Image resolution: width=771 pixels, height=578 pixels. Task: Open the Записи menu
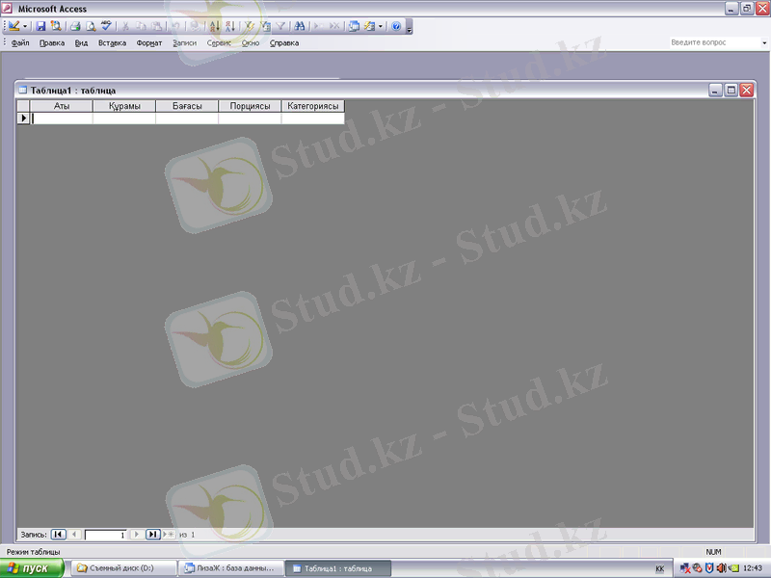click(x=184, y=43)
